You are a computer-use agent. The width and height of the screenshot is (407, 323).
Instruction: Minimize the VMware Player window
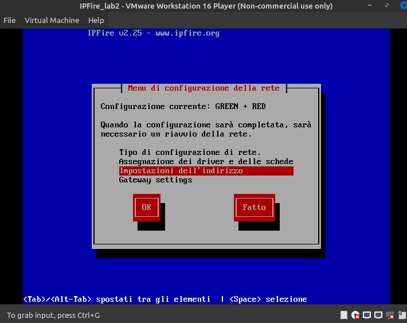pos(370,5)
